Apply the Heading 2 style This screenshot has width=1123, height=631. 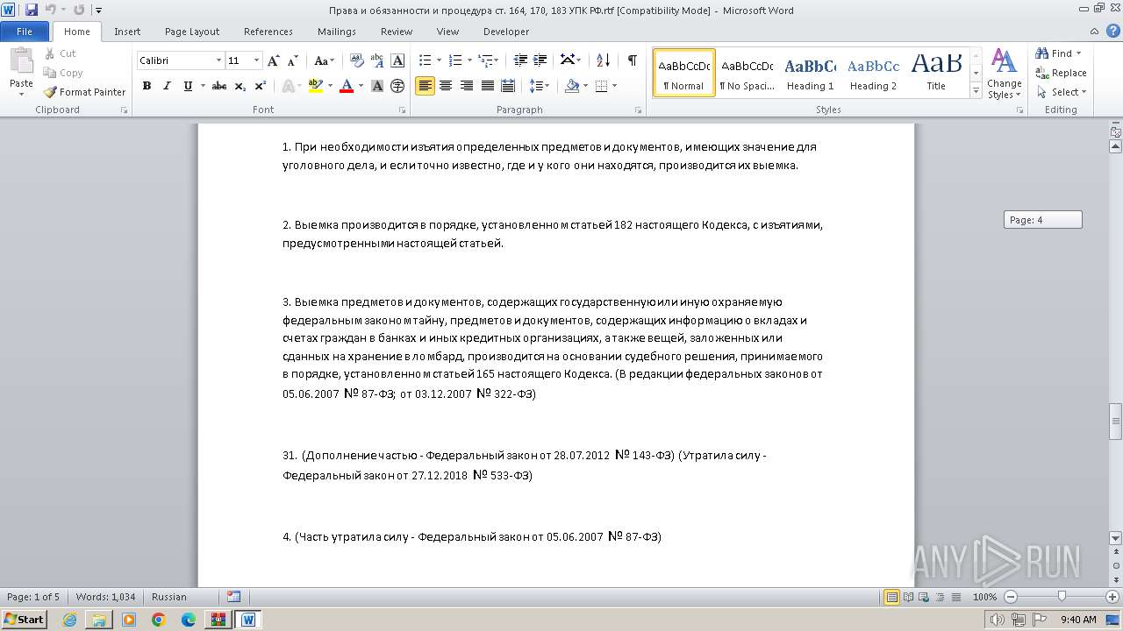click(873, 73)
